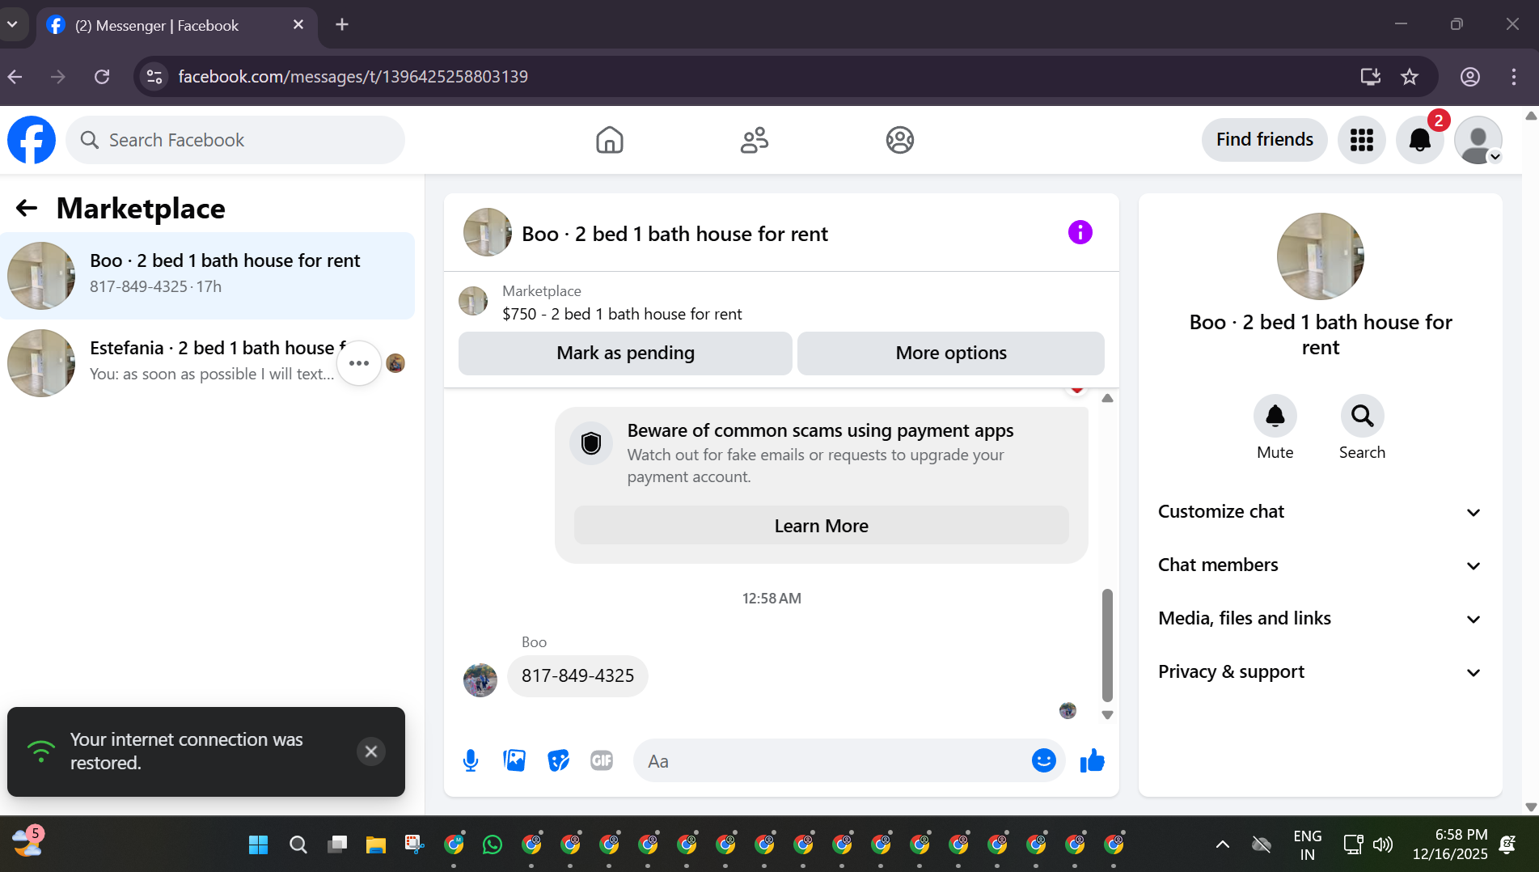Select the Messenger Facebook browser tab
The image size is (1539, 872).
coord(177,25)
